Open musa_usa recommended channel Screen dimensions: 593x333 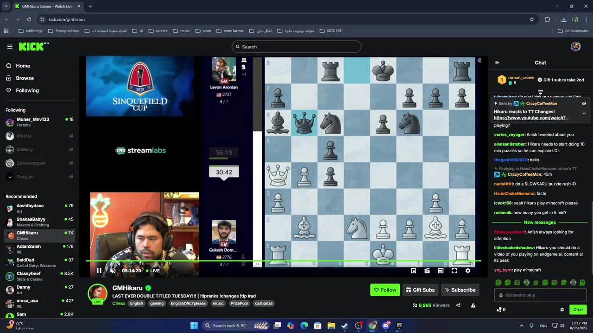click(39, 303)
